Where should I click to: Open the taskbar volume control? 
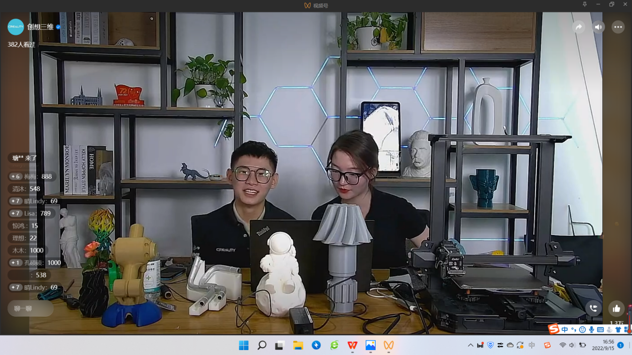(x=572, y=345)
